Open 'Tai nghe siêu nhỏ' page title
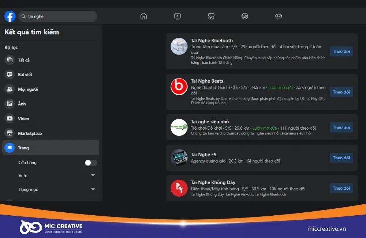This screenshot has width=366, height=238. coord(210,122)
